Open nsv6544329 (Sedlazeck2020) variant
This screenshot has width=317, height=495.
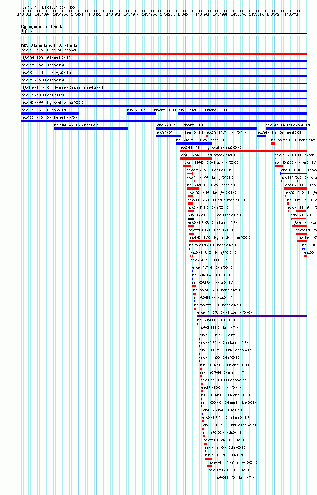point(225,312)
